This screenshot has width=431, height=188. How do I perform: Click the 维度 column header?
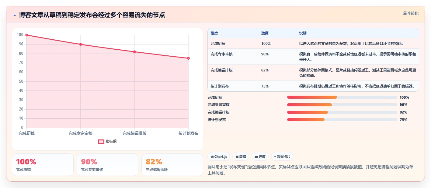214,33
